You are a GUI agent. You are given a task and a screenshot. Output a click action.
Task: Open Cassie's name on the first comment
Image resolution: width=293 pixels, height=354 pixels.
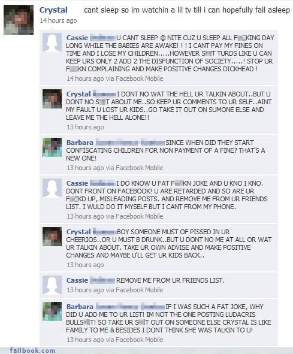coord(77,38)
